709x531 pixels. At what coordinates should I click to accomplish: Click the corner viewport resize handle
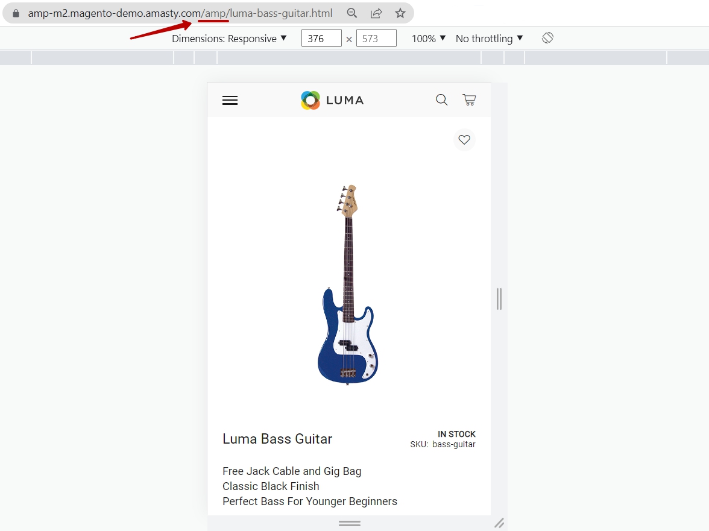point(499,523)
